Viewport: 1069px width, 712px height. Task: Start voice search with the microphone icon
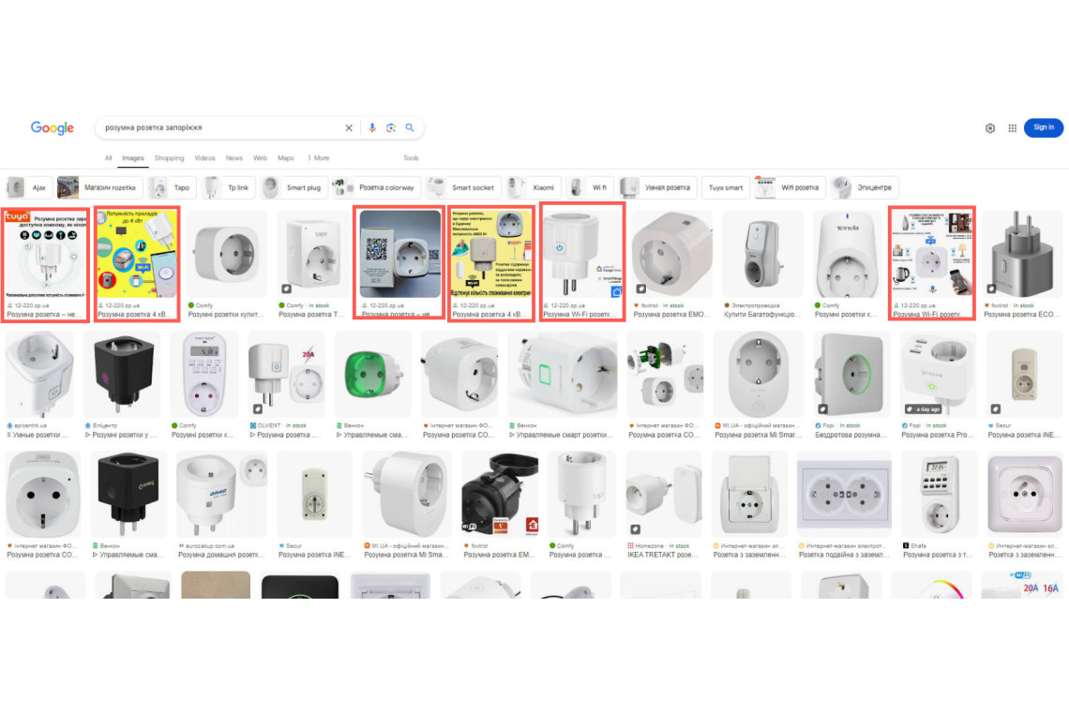coord(371,127)
